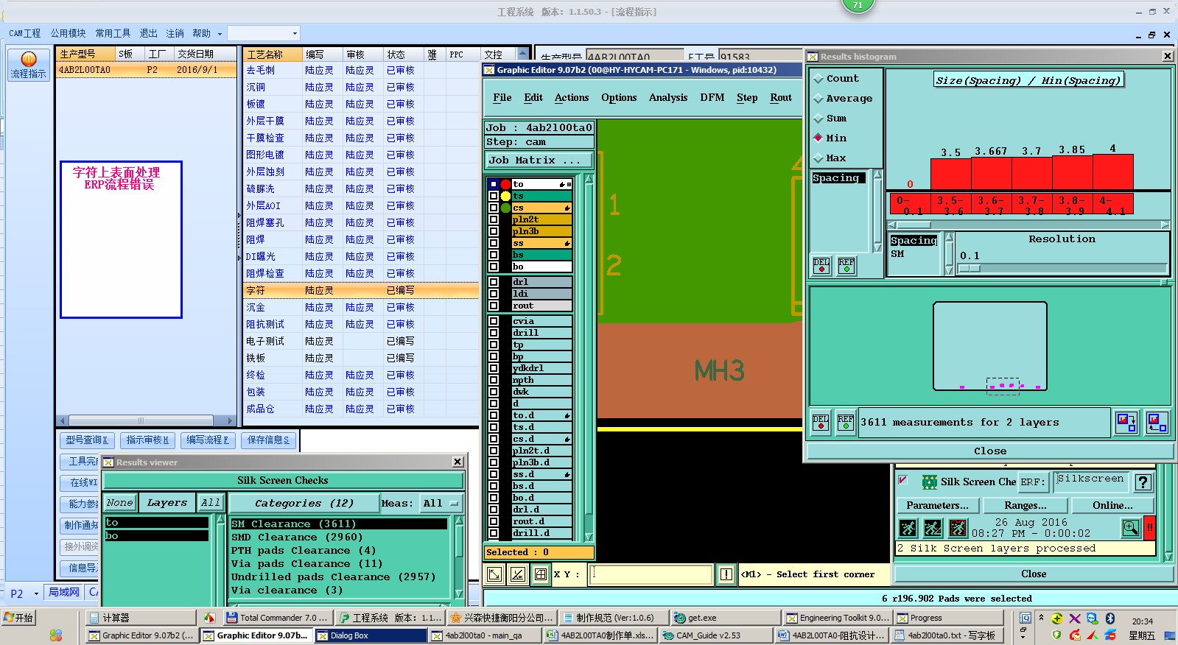Click upper DEL icon in histogram panel
This screenshot has width=1178, height=645.
tap(821, 266)
